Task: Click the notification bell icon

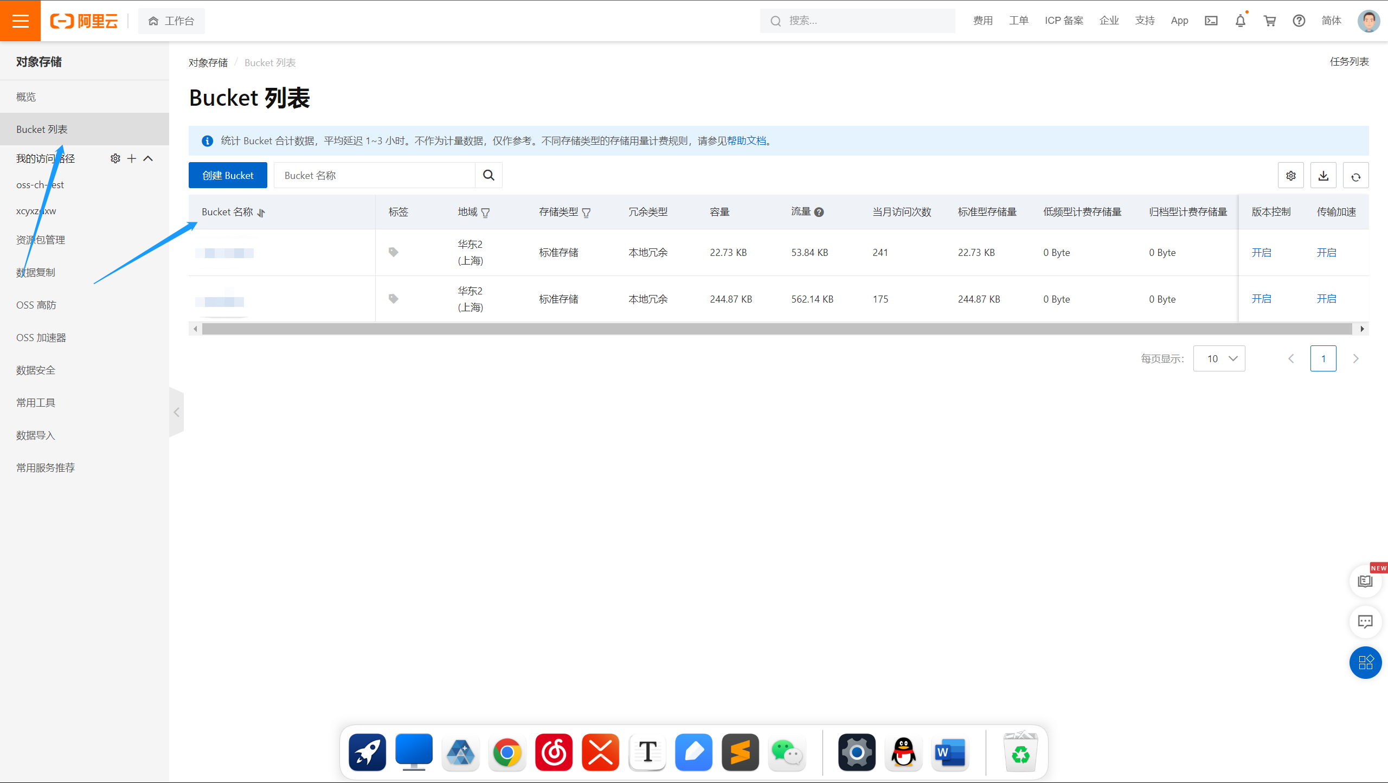Action: click(1240, 21)
